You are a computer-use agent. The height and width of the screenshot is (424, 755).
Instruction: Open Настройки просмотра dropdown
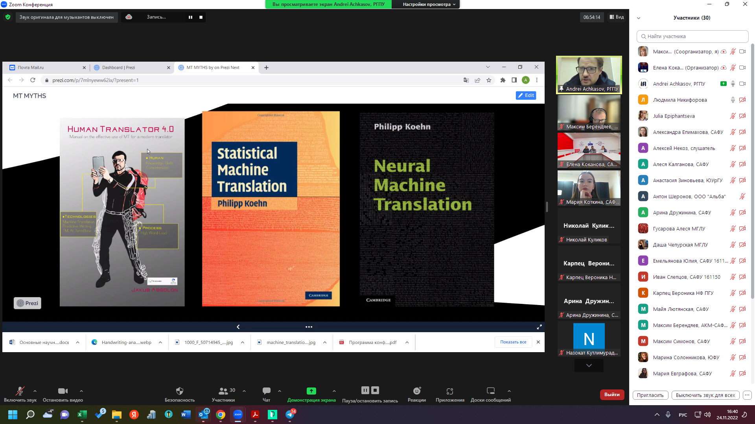pyautogui.click(x=429, y=4)
